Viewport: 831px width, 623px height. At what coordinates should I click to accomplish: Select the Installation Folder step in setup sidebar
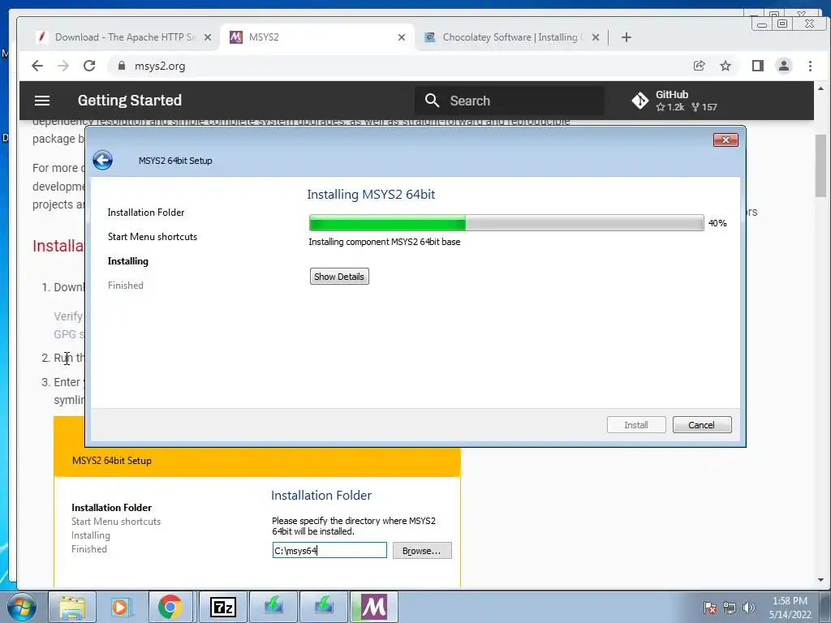point(146,213)
